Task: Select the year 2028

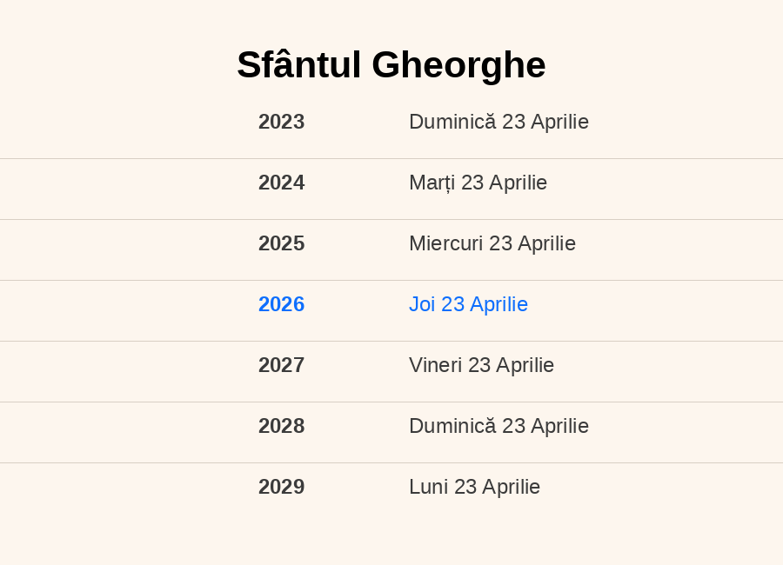Action: coord(281,426)
